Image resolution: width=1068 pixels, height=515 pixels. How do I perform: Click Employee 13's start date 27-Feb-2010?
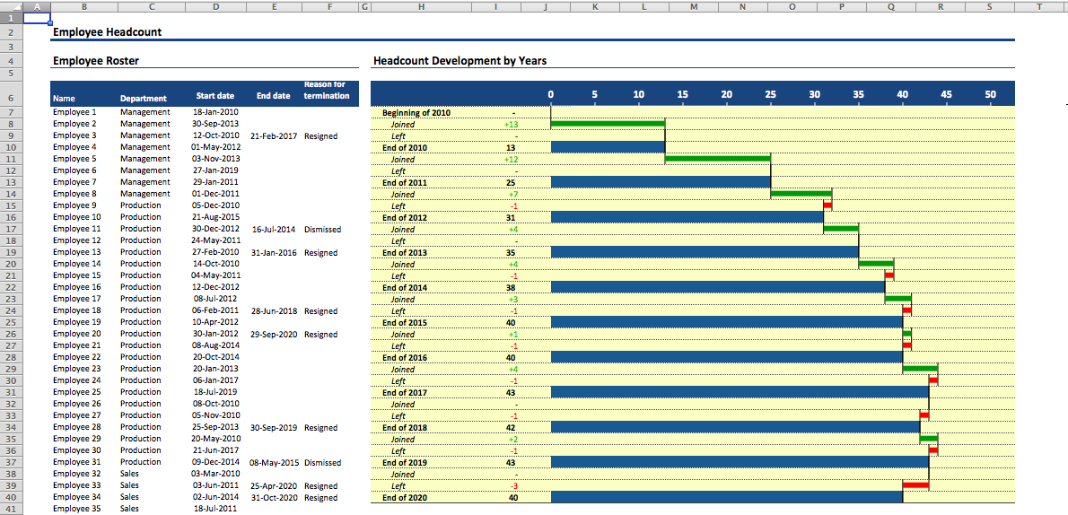coord(215,252)
